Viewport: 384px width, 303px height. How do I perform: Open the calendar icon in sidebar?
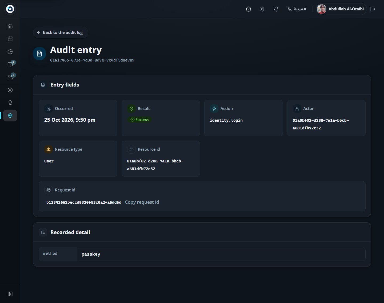coord(10,39)
